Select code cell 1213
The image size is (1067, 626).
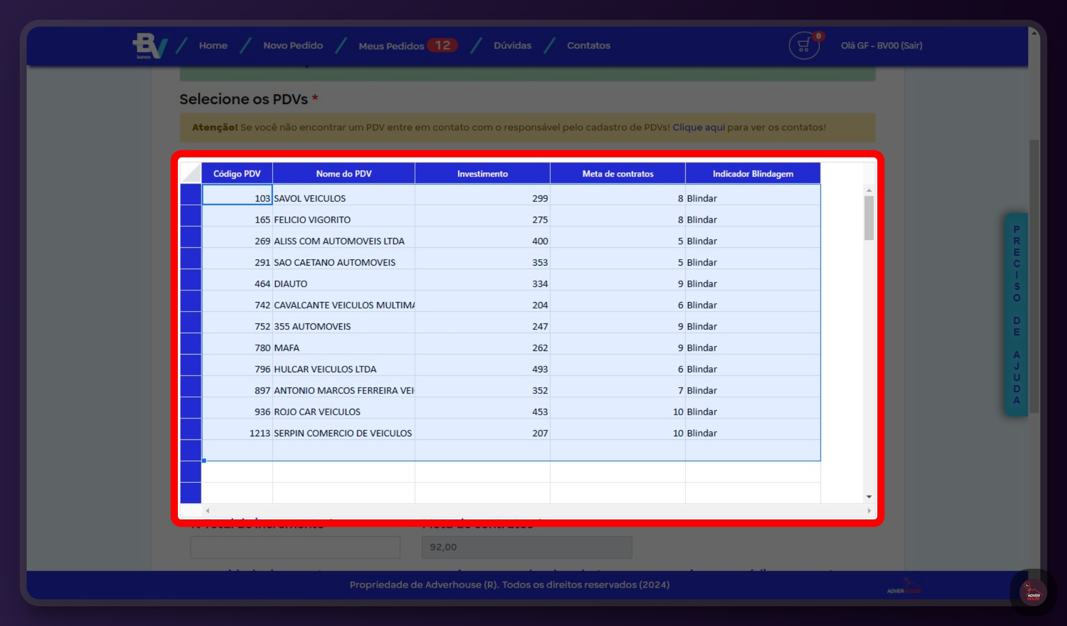coord(237,430)
